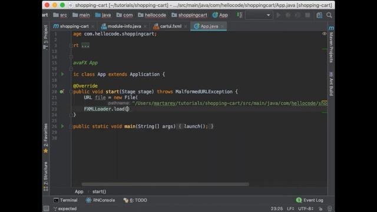Click the Debug button in toolbar
This screenshot has width=377, height=212.
[288, 15]
